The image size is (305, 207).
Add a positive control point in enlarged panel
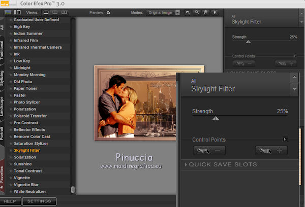[x=271, y=151]
